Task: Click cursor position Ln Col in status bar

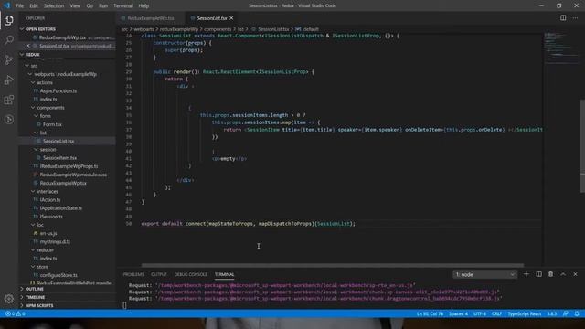Action: coord(430,313)
